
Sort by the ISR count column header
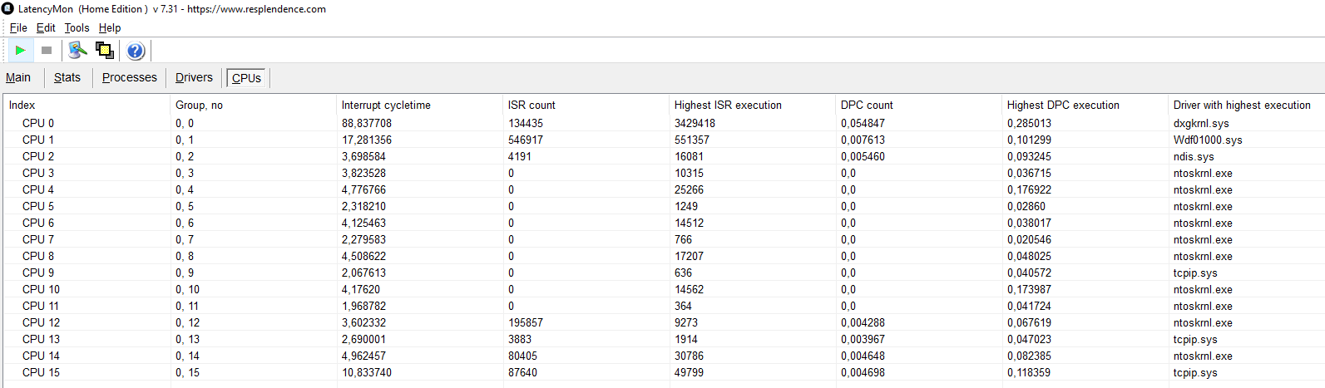(531, 105)
